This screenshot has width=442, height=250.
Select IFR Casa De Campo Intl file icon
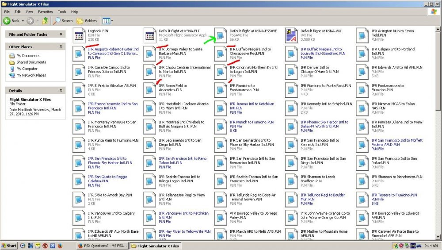click(x=79, y=72)
